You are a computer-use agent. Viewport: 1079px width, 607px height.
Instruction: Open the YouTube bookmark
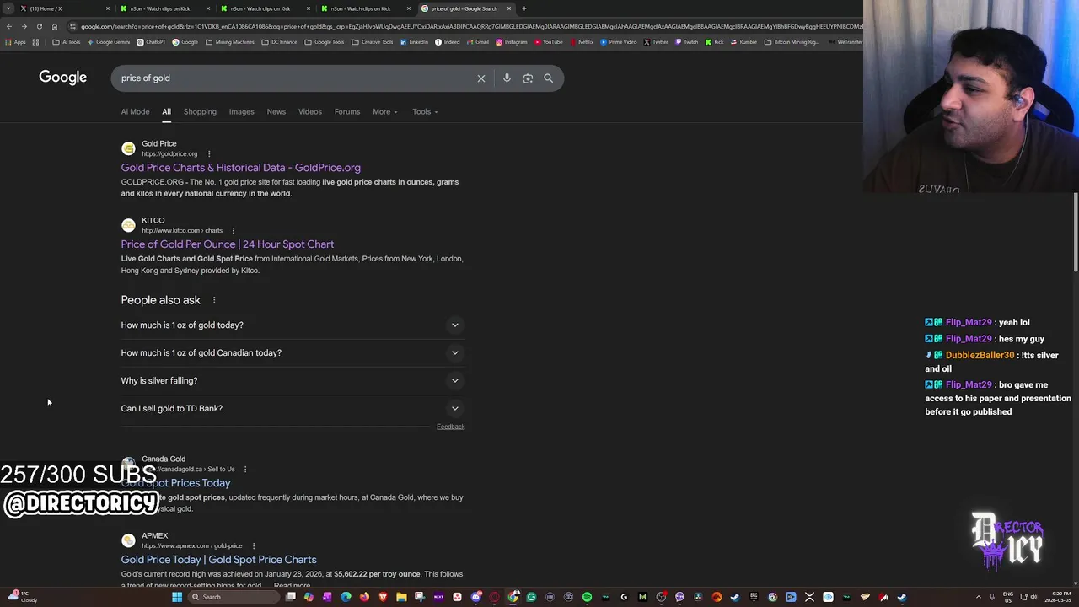[548, 42]
